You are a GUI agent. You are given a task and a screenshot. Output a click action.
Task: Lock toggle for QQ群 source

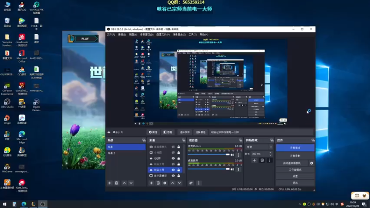tap(179, 158)
